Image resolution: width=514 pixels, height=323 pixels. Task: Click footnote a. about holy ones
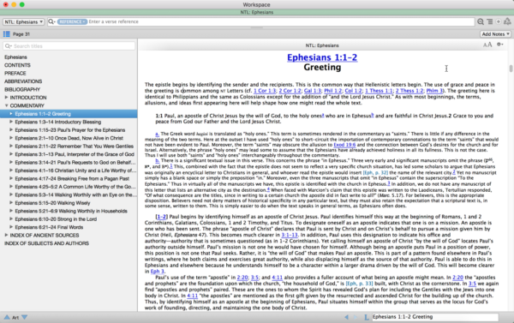pos(157,134)
